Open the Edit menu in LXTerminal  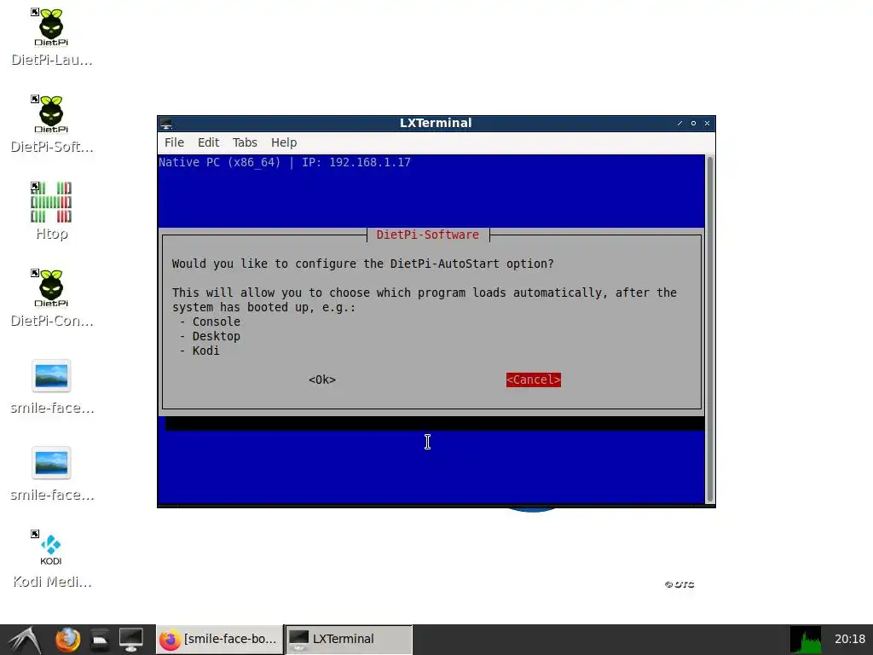coord(208,142)
